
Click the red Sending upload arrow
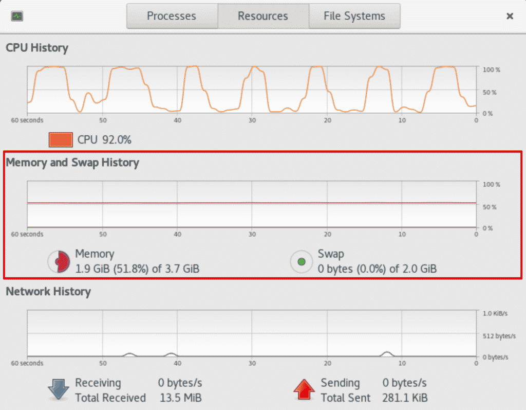(304, 390)
